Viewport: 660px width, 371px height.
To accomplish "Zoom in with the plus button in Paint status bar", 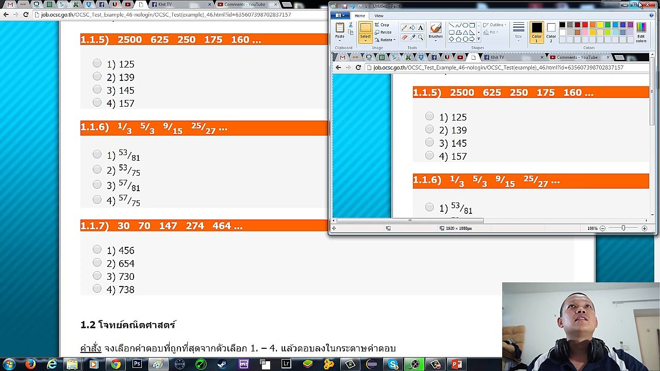I will pyautogui.click(x=645, y=228).
